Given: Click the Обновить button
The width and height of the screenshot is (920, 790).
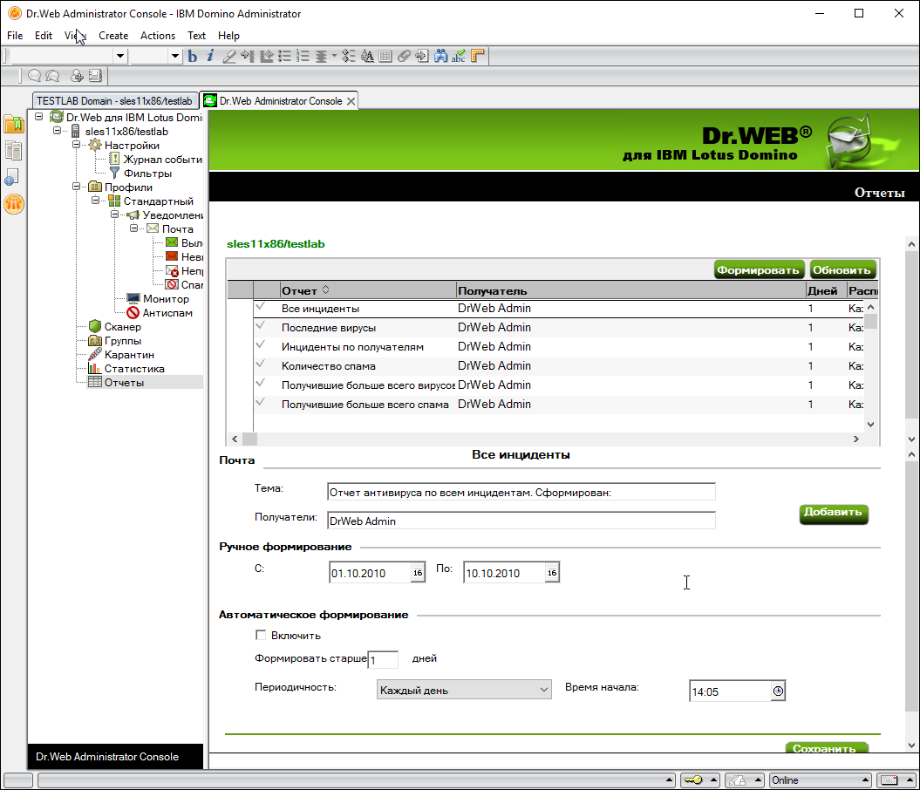Looking at the screenshot, I should (842, 269).
